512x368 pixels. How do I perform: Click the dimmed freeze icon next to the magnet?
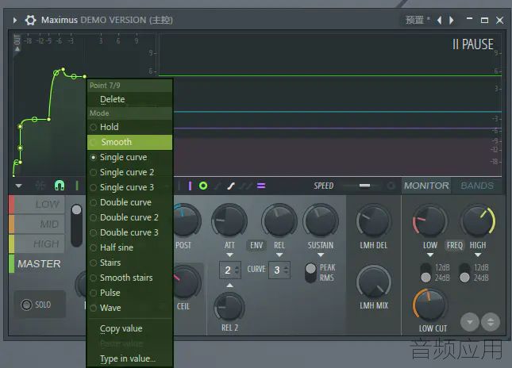tap(40, 186)
